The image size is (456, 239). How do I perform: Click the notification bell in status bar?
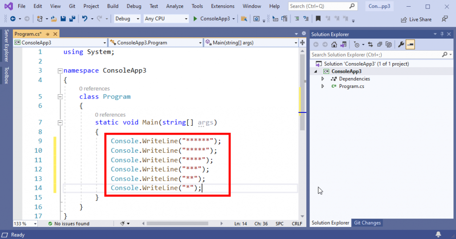(x=438, y=235)
